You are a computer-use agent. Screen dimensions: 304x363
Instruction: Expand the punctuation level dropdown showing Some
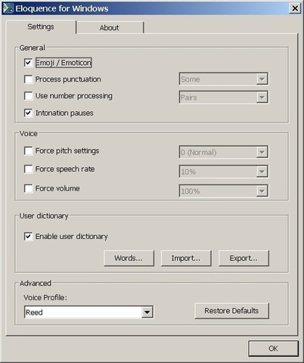(x=224, y=79)
